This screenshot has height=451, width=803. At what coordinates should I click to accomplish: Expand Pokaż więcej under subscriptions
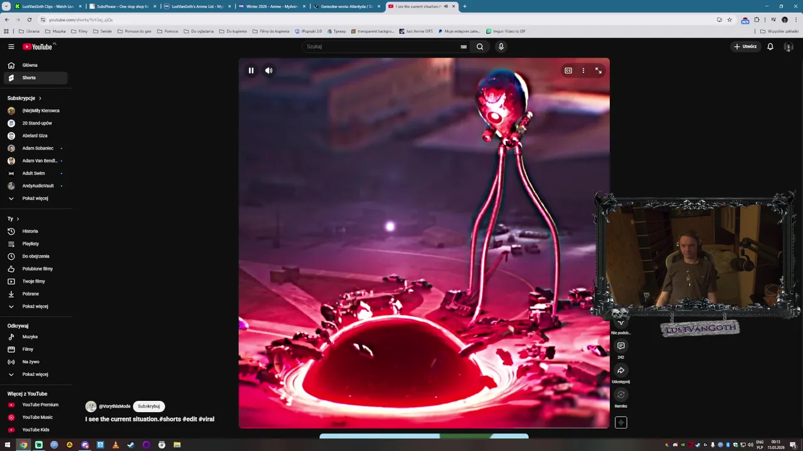pyautogui.click(x=36, y=199)
